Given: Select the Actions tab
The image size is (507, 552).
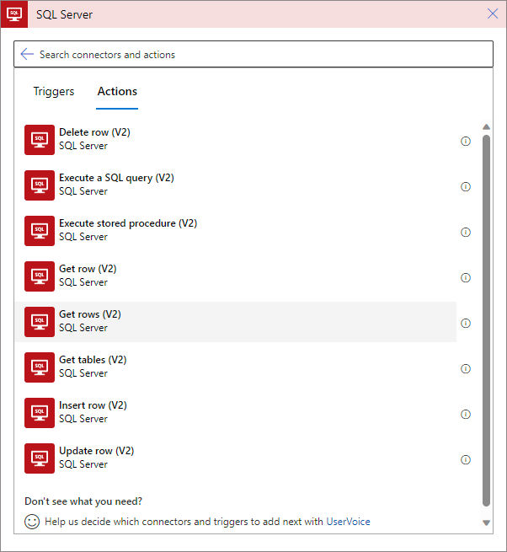Looking at the screenshot, I should (117, 92).
